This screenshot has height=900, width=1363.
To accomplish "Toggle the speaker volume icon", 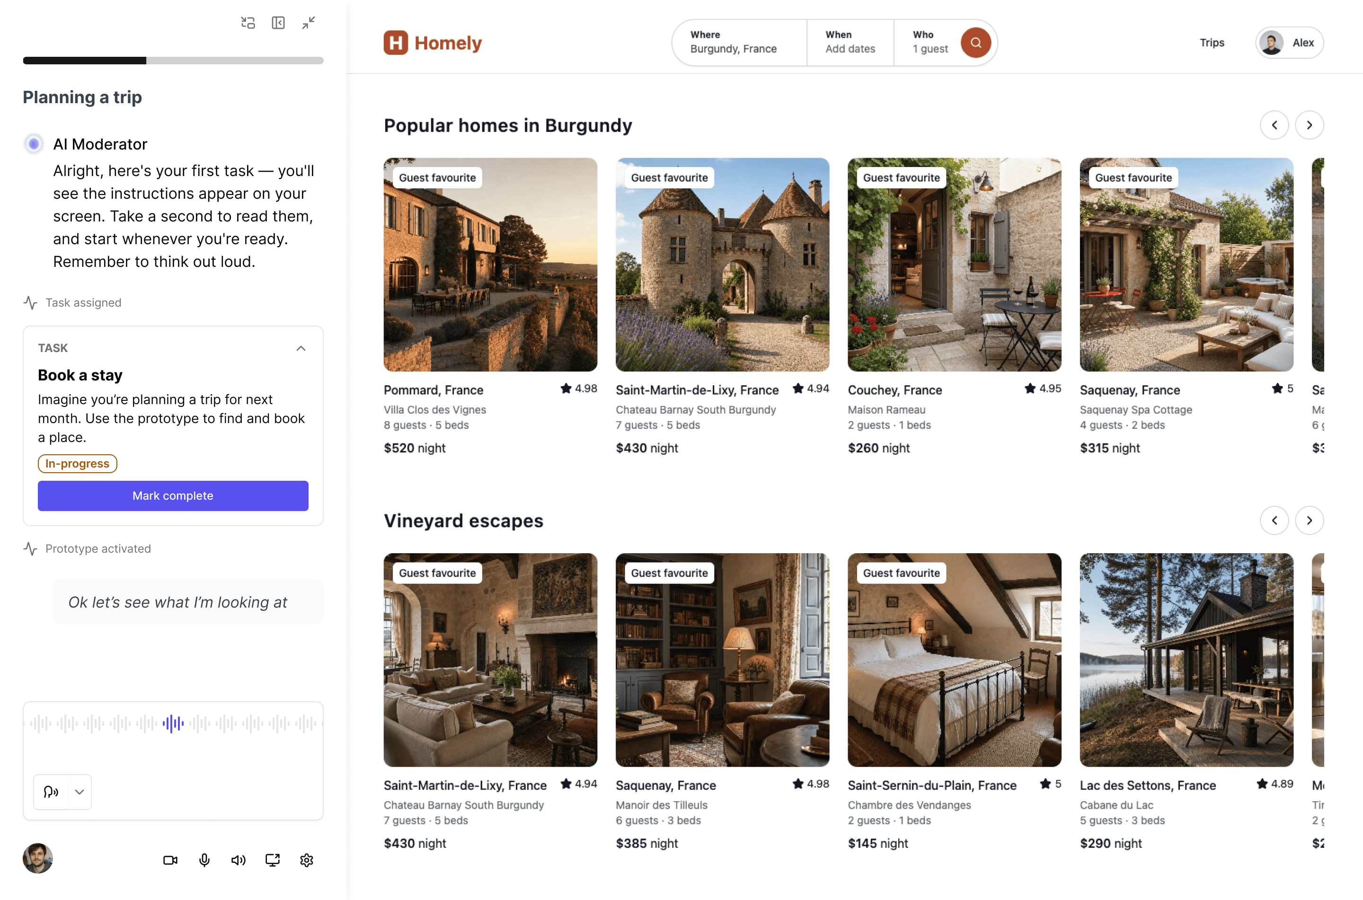I will [238, 860].
